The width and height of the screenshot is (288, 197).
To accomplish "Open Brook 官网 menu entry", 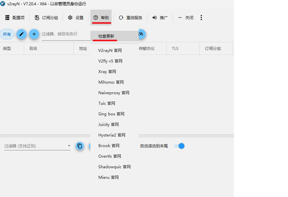I will [x=115, y=146].
